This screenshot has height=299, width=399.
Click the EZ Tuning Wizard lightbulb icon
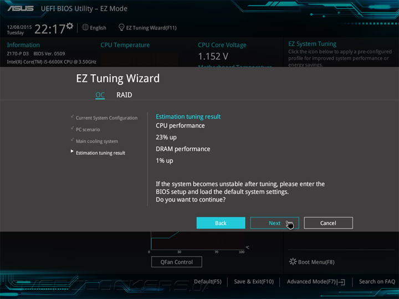(121, 27)
